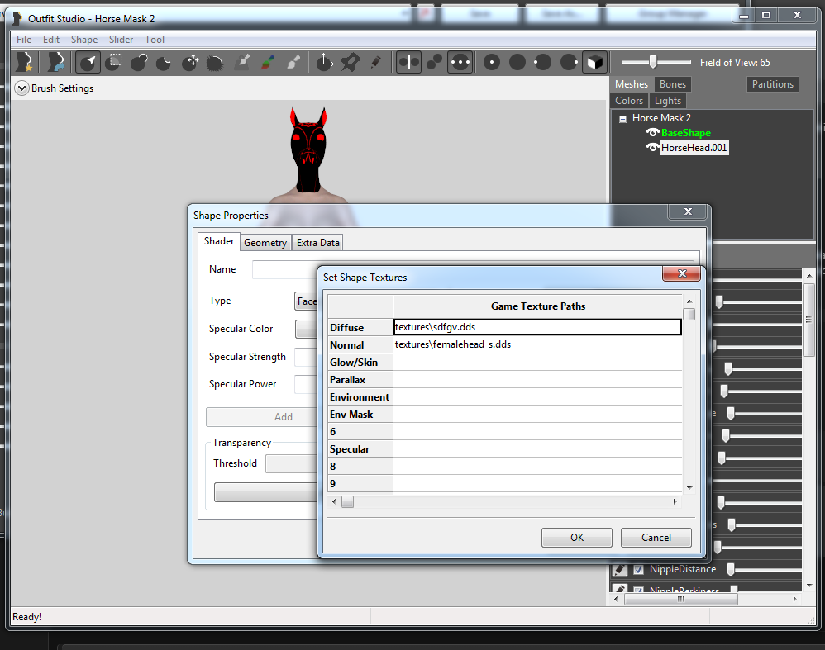825x650 pixels.
Task: Toggle perspective cube icon
Action: coord(595,62)
